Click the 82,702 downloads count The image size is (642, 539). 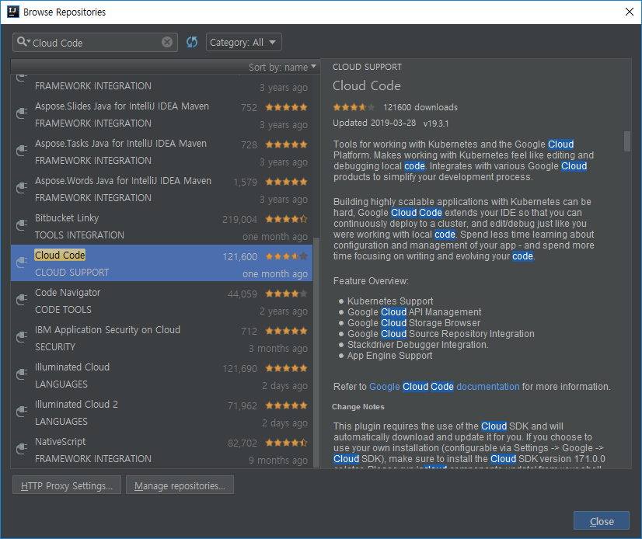242,443
